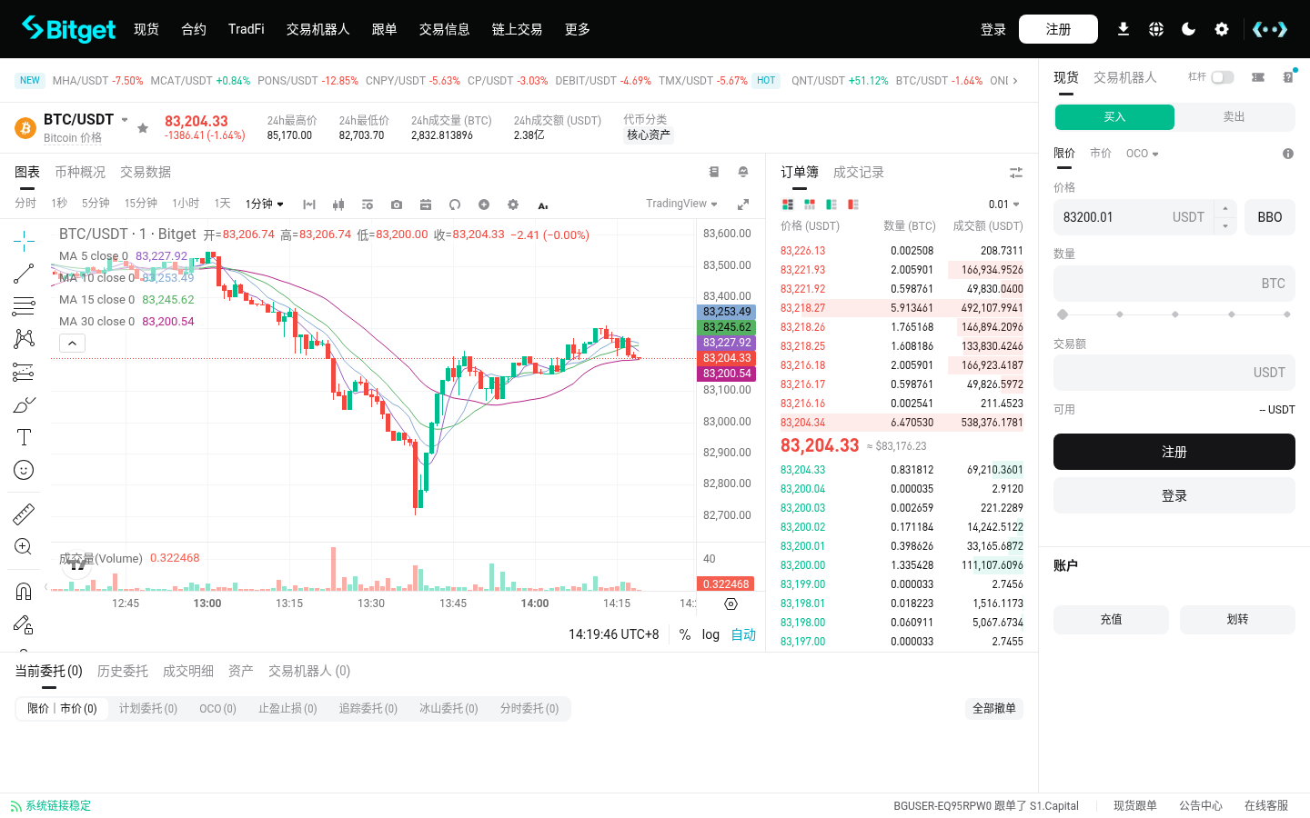This screenshot has height=818, width=1310.
Task: Toggle the 杠杆 leverage switch
Action: pos(1223,77)
